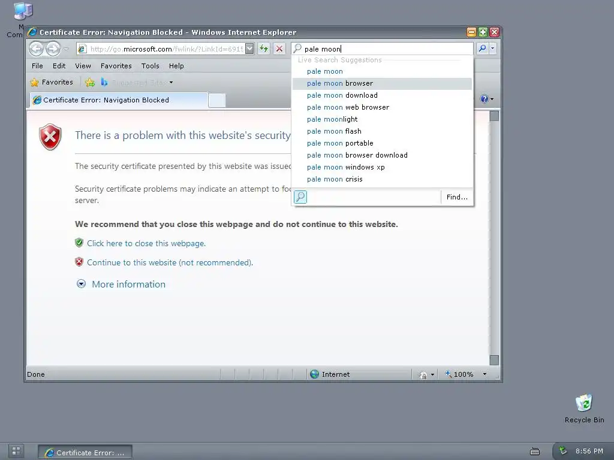Viewport: 614px width, 460px height.
Task: Click the 8:56 PM clock
Action: coord(589,451)
